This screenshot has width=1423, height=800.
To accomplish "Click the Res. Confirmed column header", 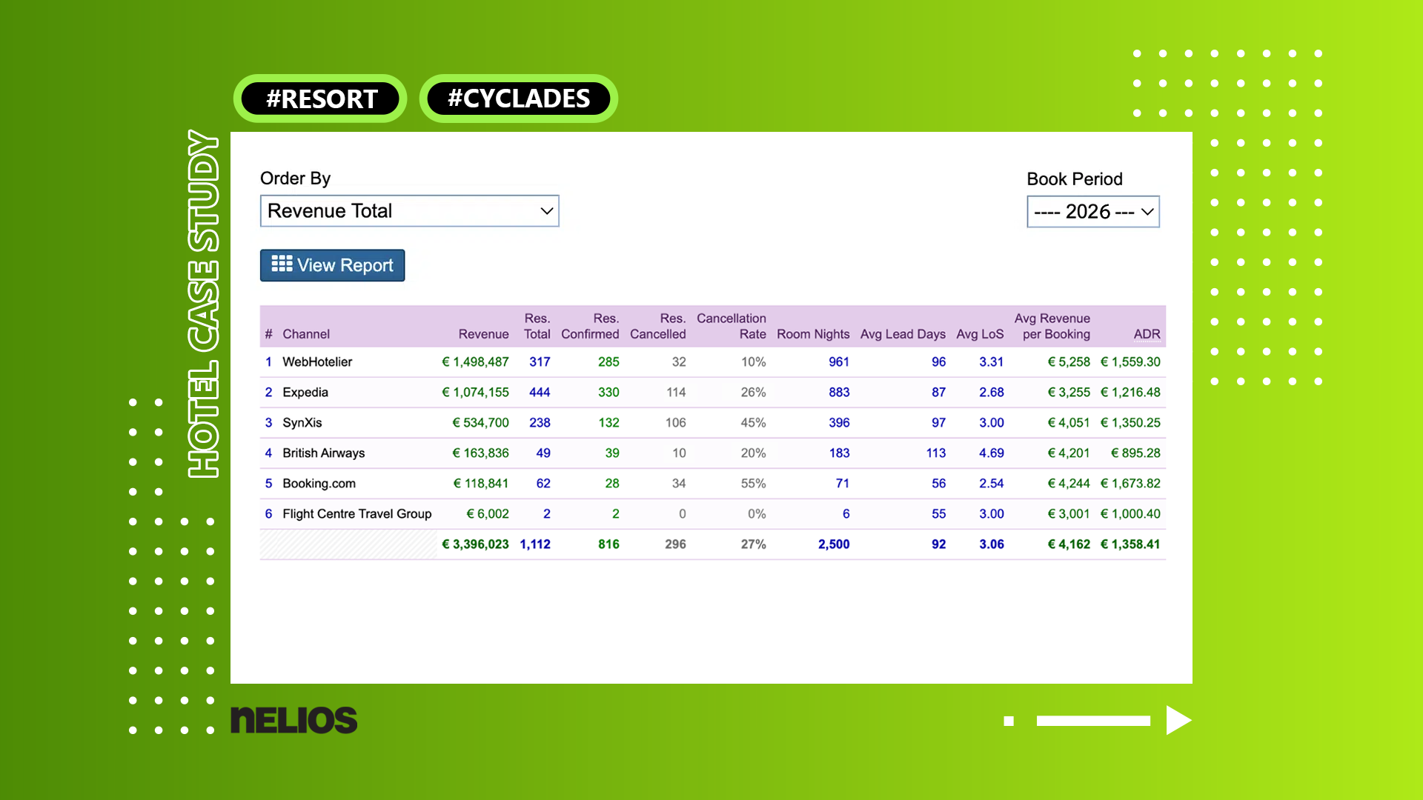I will tap(590, 326).
